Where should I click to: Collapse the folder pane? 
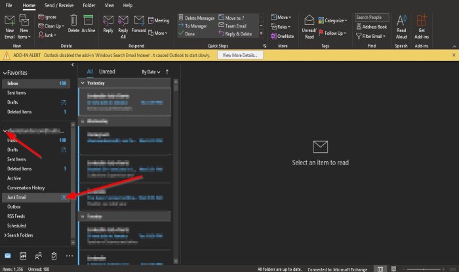(x=73, y=65)
